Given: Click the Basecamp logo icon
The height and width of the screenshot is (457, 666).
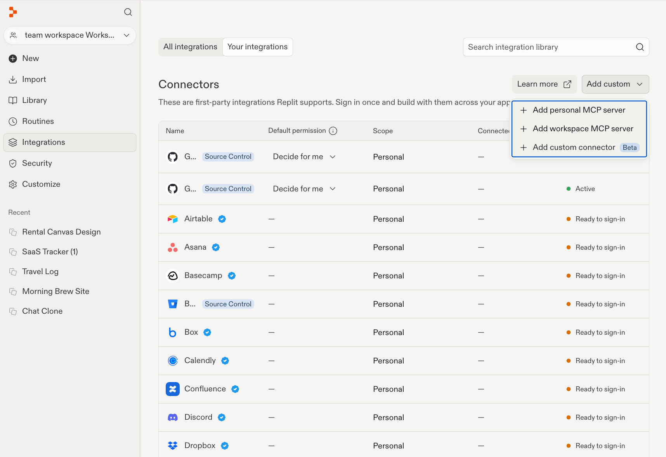Looking at the screenshot, I should coord(173,276).
